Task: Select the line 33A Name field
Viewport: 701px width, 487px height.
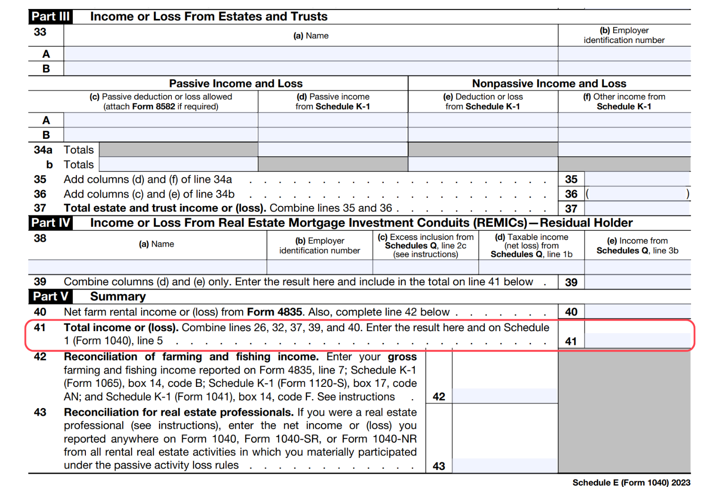Action: pyautogui.click(x=312, y=53)
